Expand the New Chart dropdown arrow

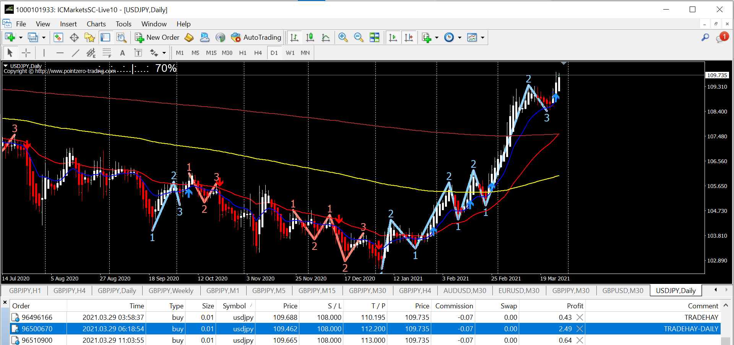coord(21,37)
